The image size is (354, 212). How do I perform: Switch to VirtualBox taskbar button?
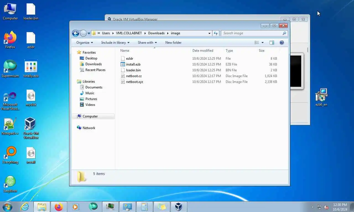179,206
